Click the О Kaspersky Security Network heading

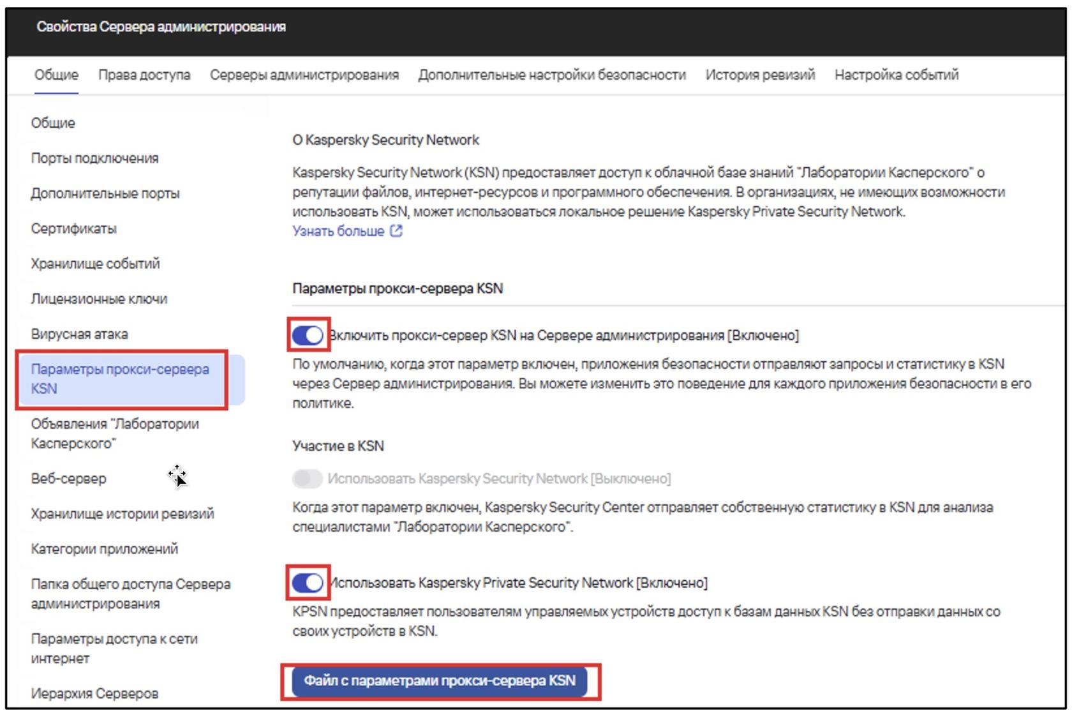click(x=385, y=140)
